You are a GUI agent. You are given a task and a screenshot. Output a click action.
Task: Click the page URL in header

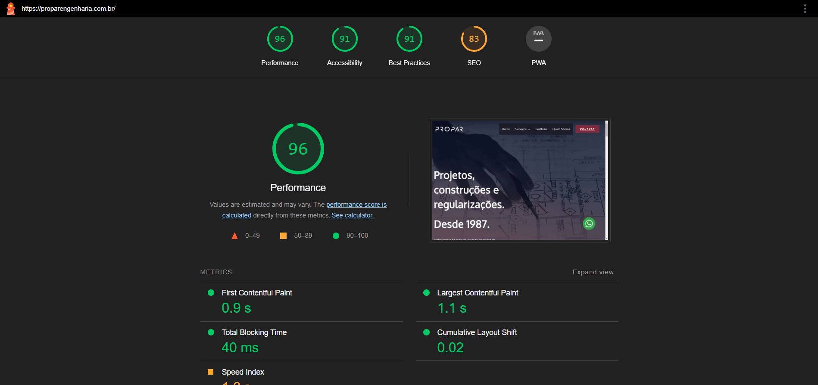69,9
